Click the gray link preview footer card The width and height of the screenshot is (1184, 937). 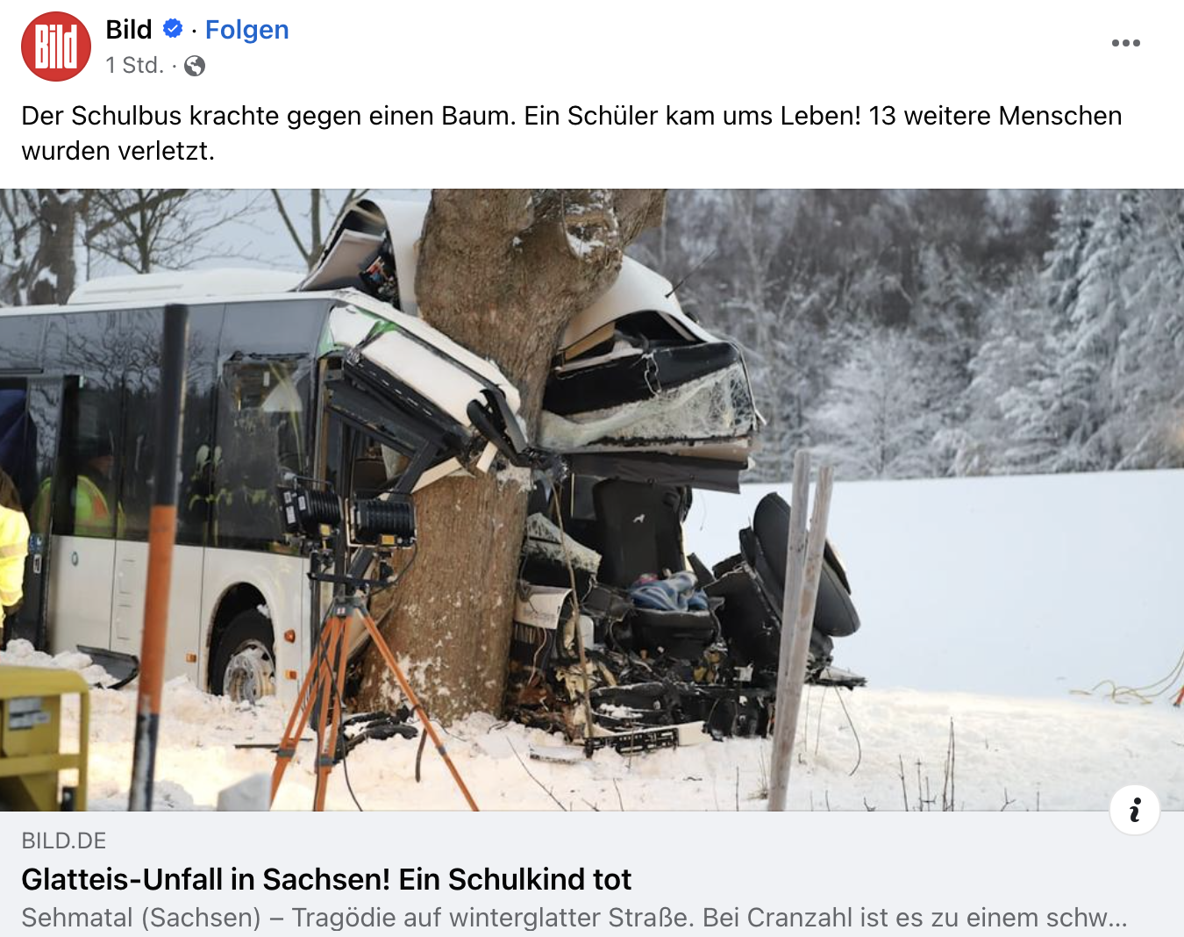pos(592,874)
